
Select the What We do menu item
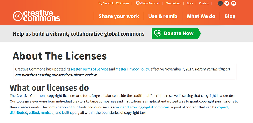[201, 16]
